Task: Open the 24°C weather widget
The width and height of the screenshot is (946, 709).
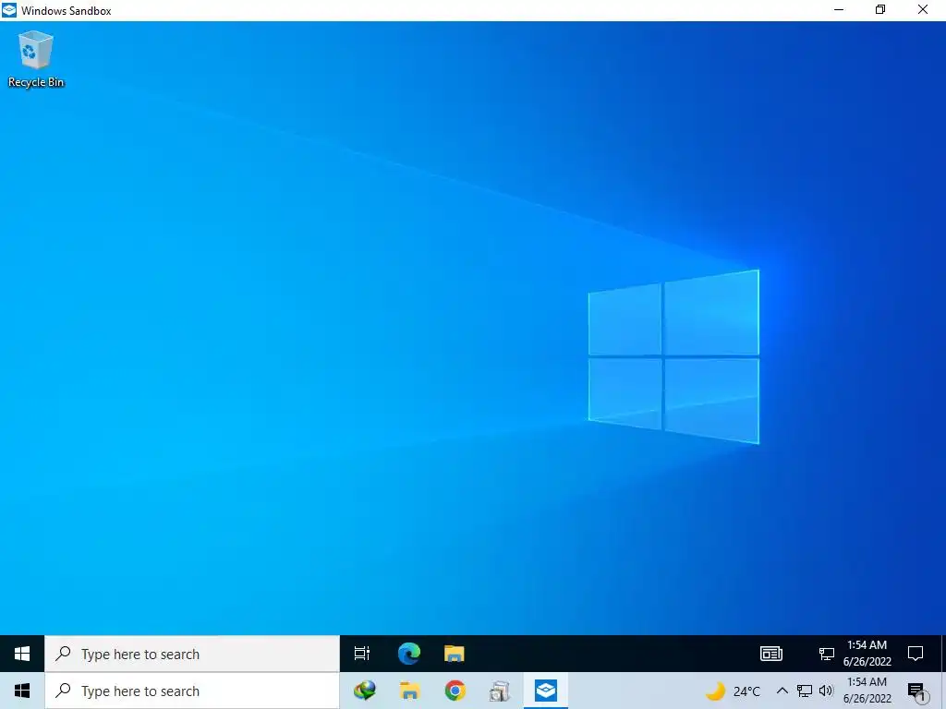Action: coord(733,691)
